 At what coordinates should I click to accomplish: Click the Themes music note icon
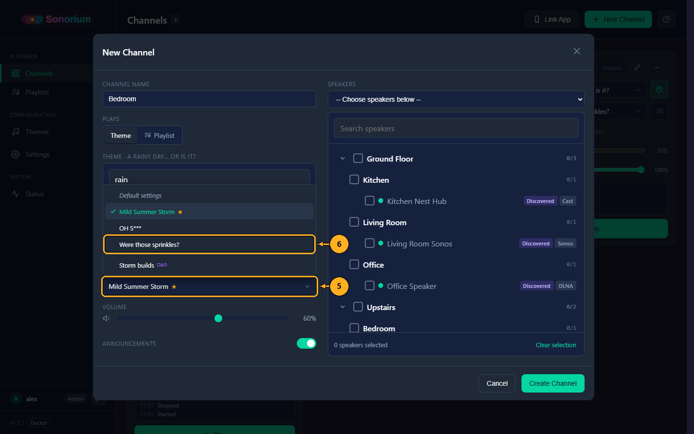[x=15, y=132]
